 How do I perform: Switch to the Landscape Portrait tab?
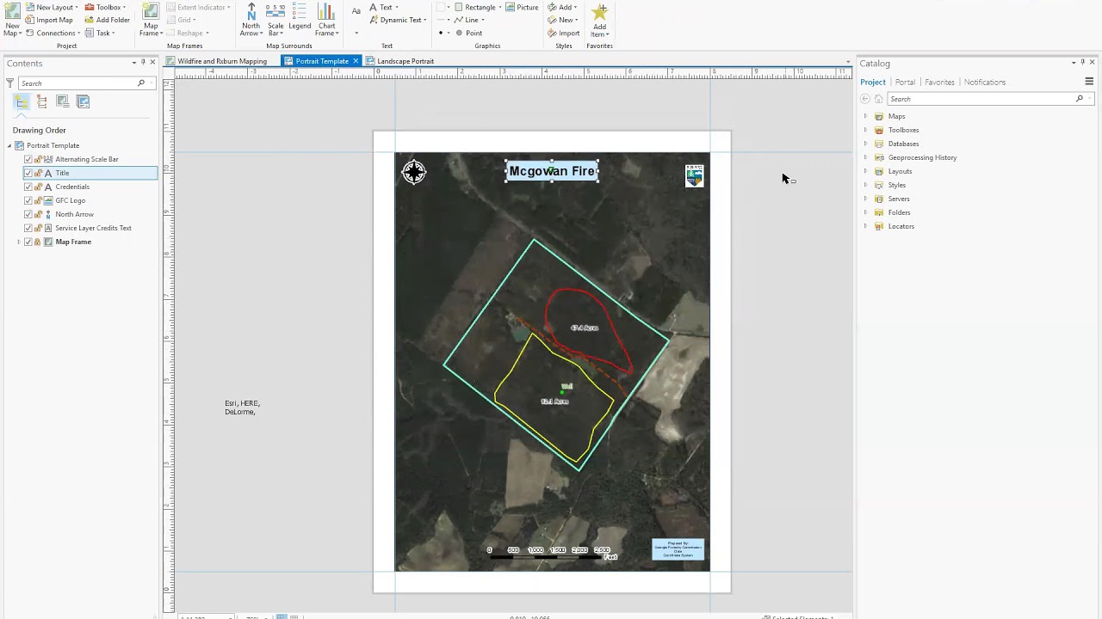[400, 61]
